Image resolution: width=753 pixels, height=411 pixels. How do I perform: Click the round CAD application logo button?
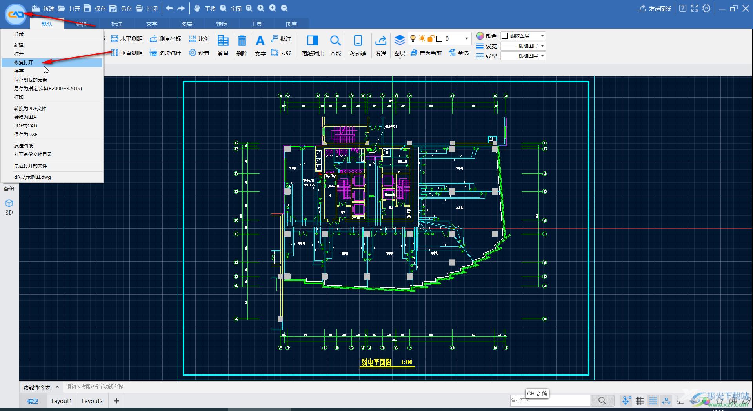[16, 15]
